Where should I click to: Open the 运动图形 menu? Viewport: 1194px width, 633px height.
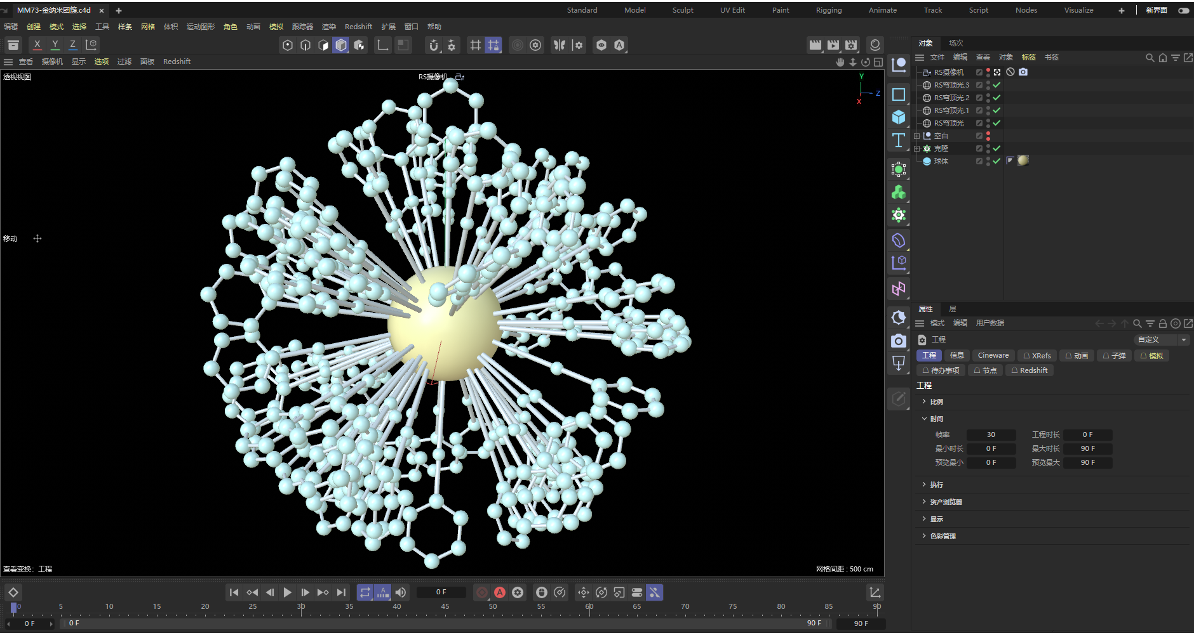[201, 27]
